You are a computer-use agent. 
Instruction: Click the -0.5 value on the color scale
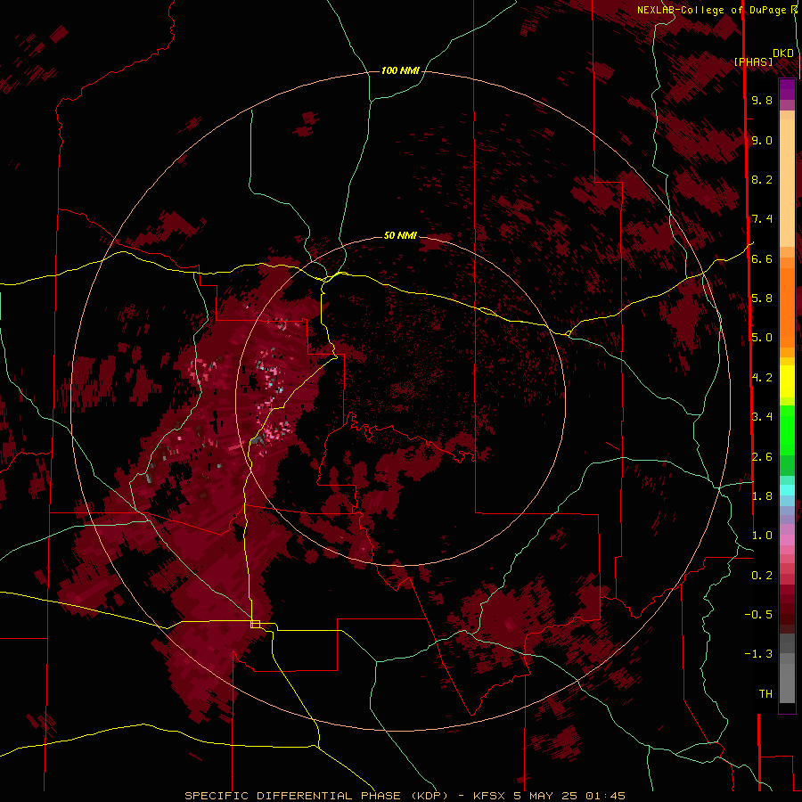[758, 615]
